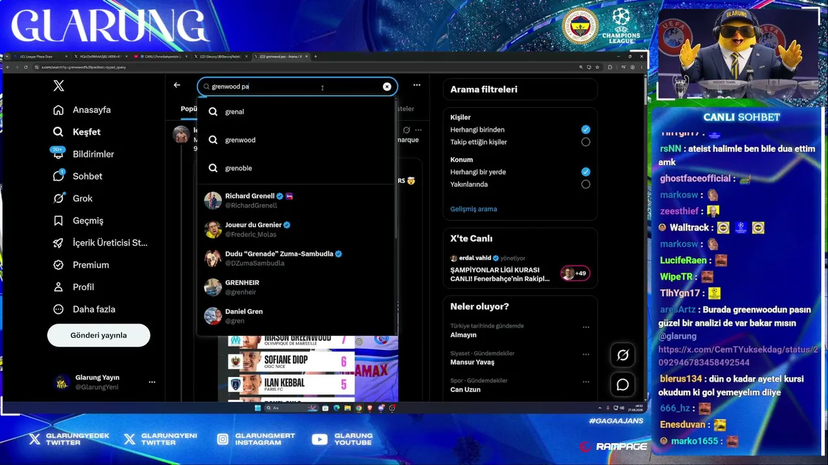Viewport: 828px width, 465px height.
Task: Open İçerik Üreticisi Stüdyosu
Action: point(101,243)
